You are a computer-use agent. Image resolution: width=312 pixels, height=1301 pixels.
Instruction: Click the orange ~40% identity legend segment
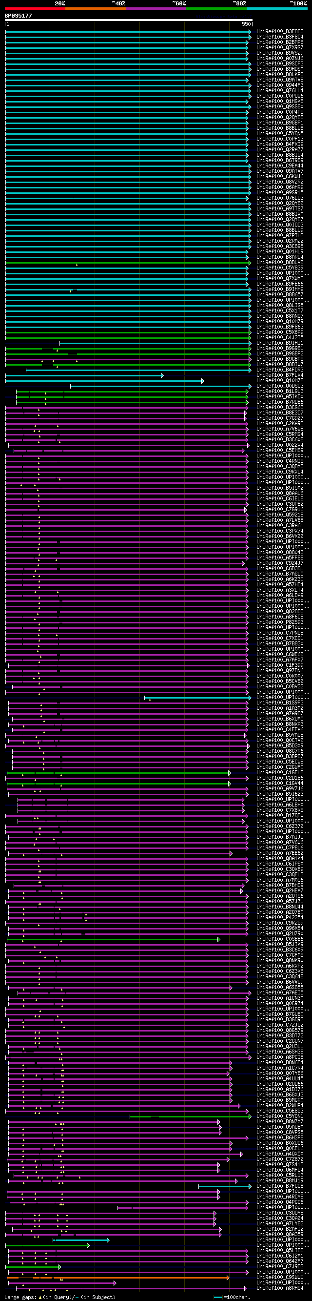point(95,9)
